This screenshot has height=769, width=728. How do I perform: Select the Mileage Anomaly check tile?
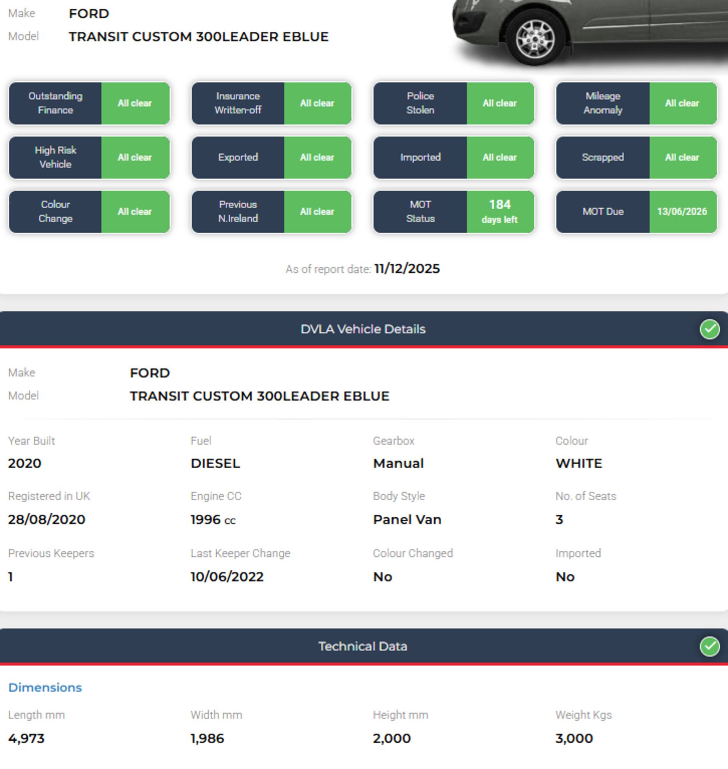pos(636,103)
